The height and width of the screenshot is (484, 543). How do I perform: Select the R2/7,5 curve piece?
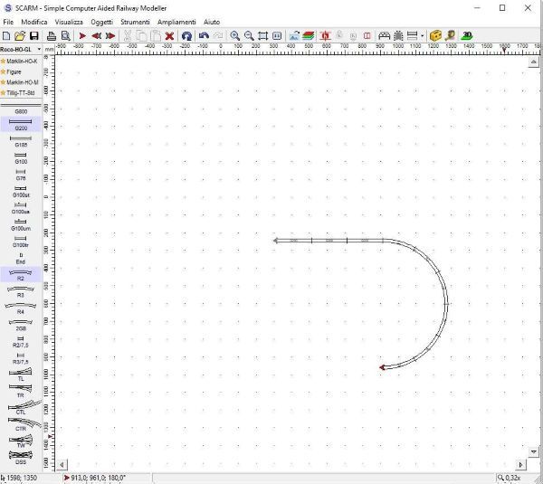click(x=21, y=342)
